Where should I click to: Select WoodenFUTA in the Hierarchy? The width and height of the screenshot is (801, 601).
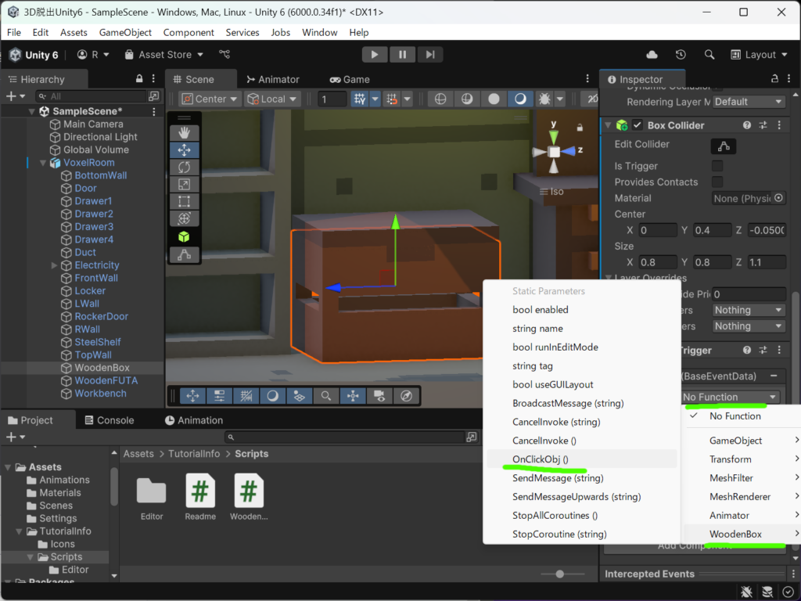[106, 381]
